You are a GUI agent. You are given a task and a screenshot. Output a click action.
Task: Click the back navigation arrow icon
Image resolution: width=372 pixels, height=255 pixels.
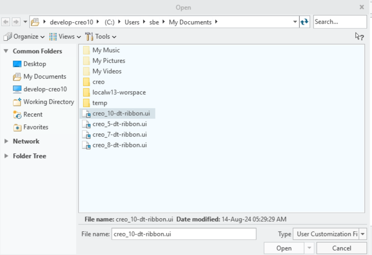click(6, 22)
